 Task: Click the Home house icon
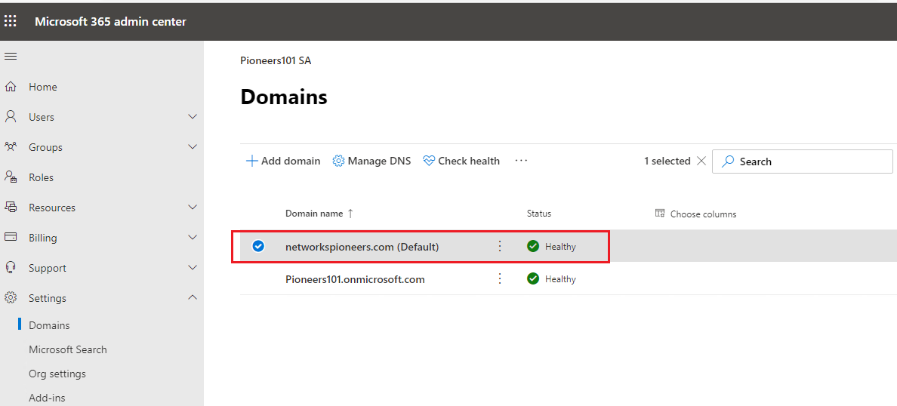click(x=11, y=87)
